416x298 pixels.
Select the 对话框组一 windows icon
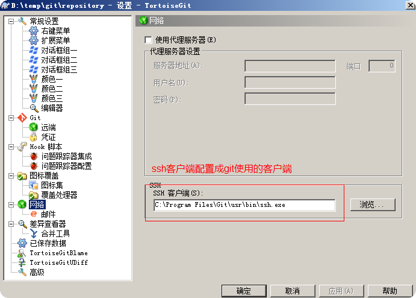34,50
